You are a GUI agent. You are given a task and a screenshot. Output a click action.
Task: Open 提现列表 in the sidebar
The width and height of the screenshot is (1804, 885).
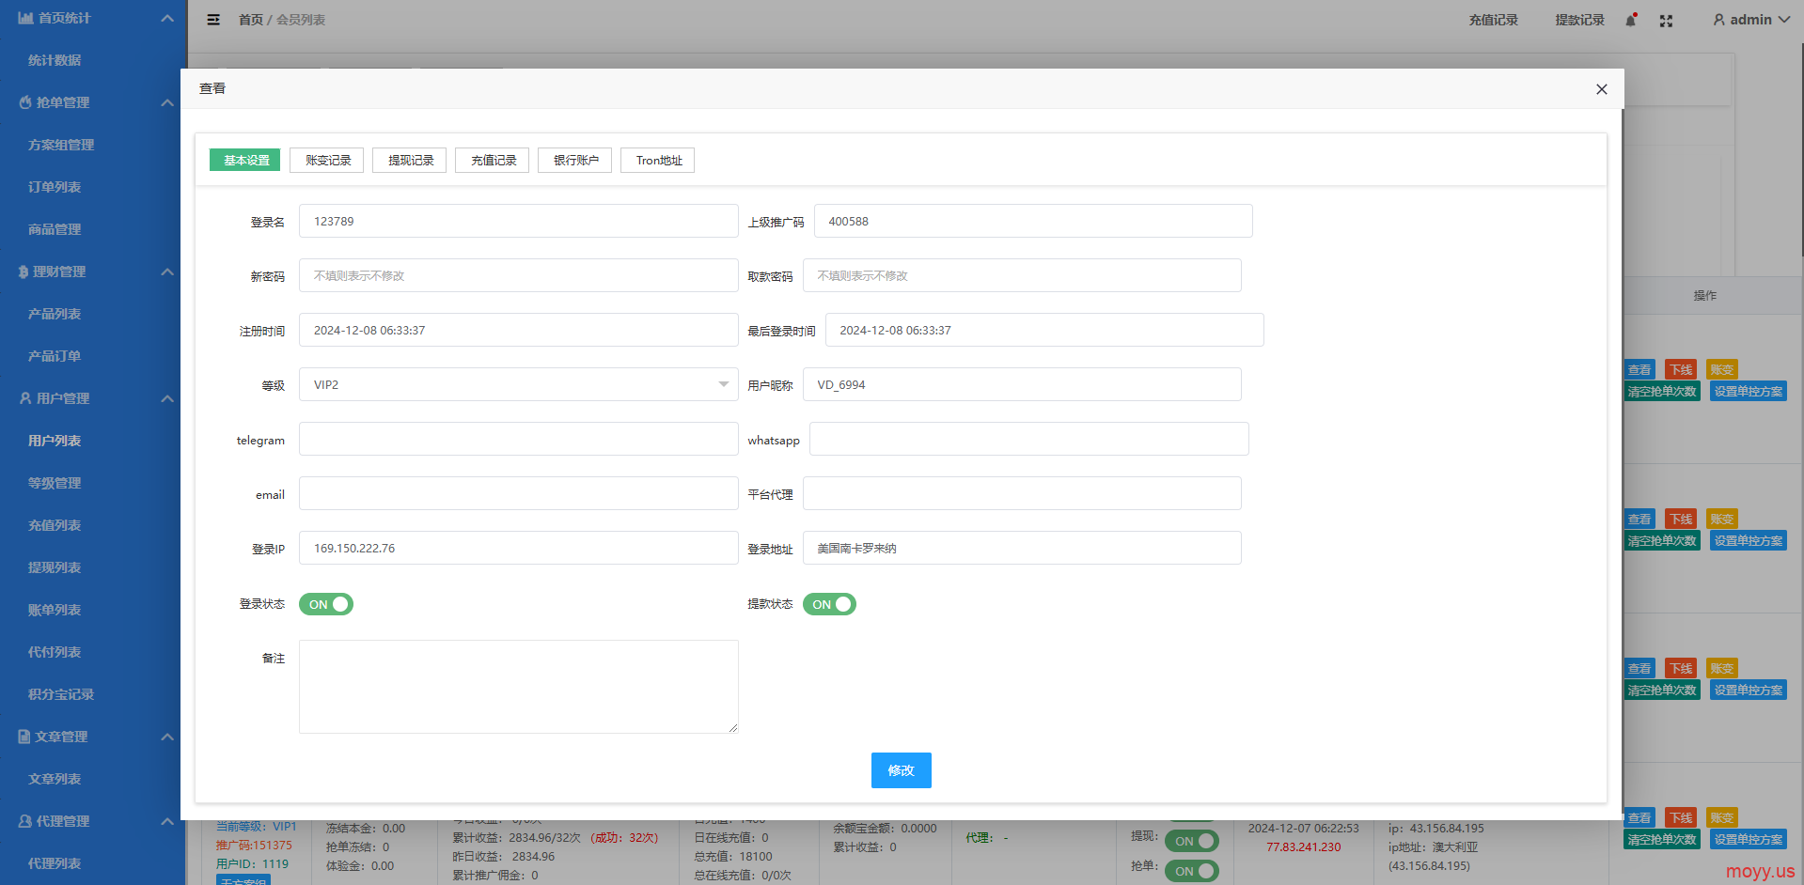tap(55, 567)
